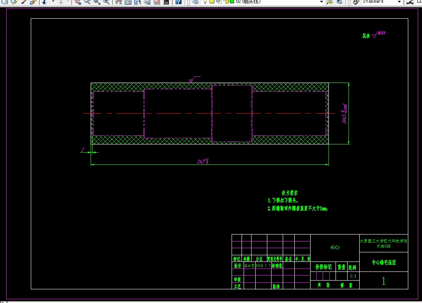Open the QuickCalc calculator icon
The height and width of the screenshot is (303, 422).
[166, 2]
